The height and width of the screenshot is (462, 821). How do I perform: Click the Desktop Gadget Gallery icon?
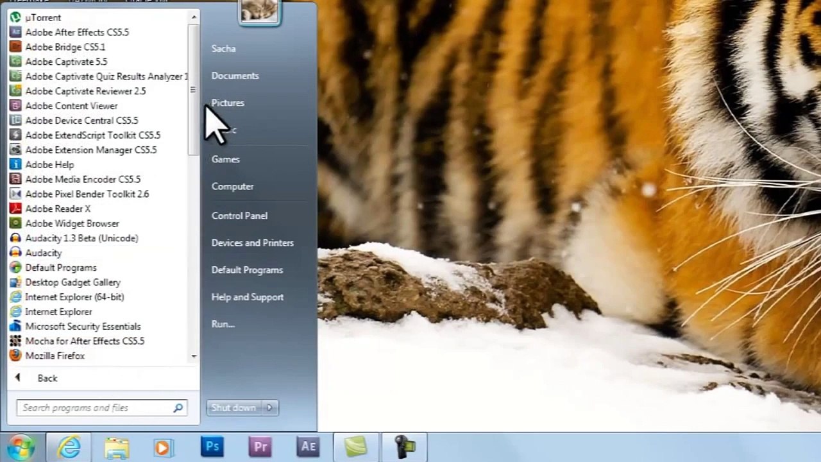point(15,282)
